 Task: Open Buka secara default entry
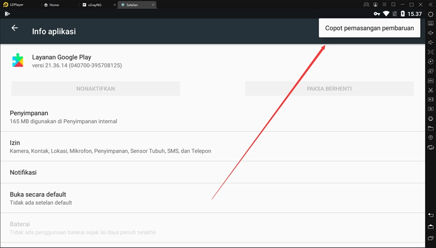coord(213,198)
